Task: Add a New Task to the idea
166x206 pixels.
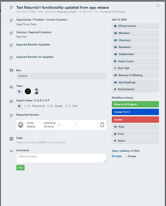Action: 135,68
